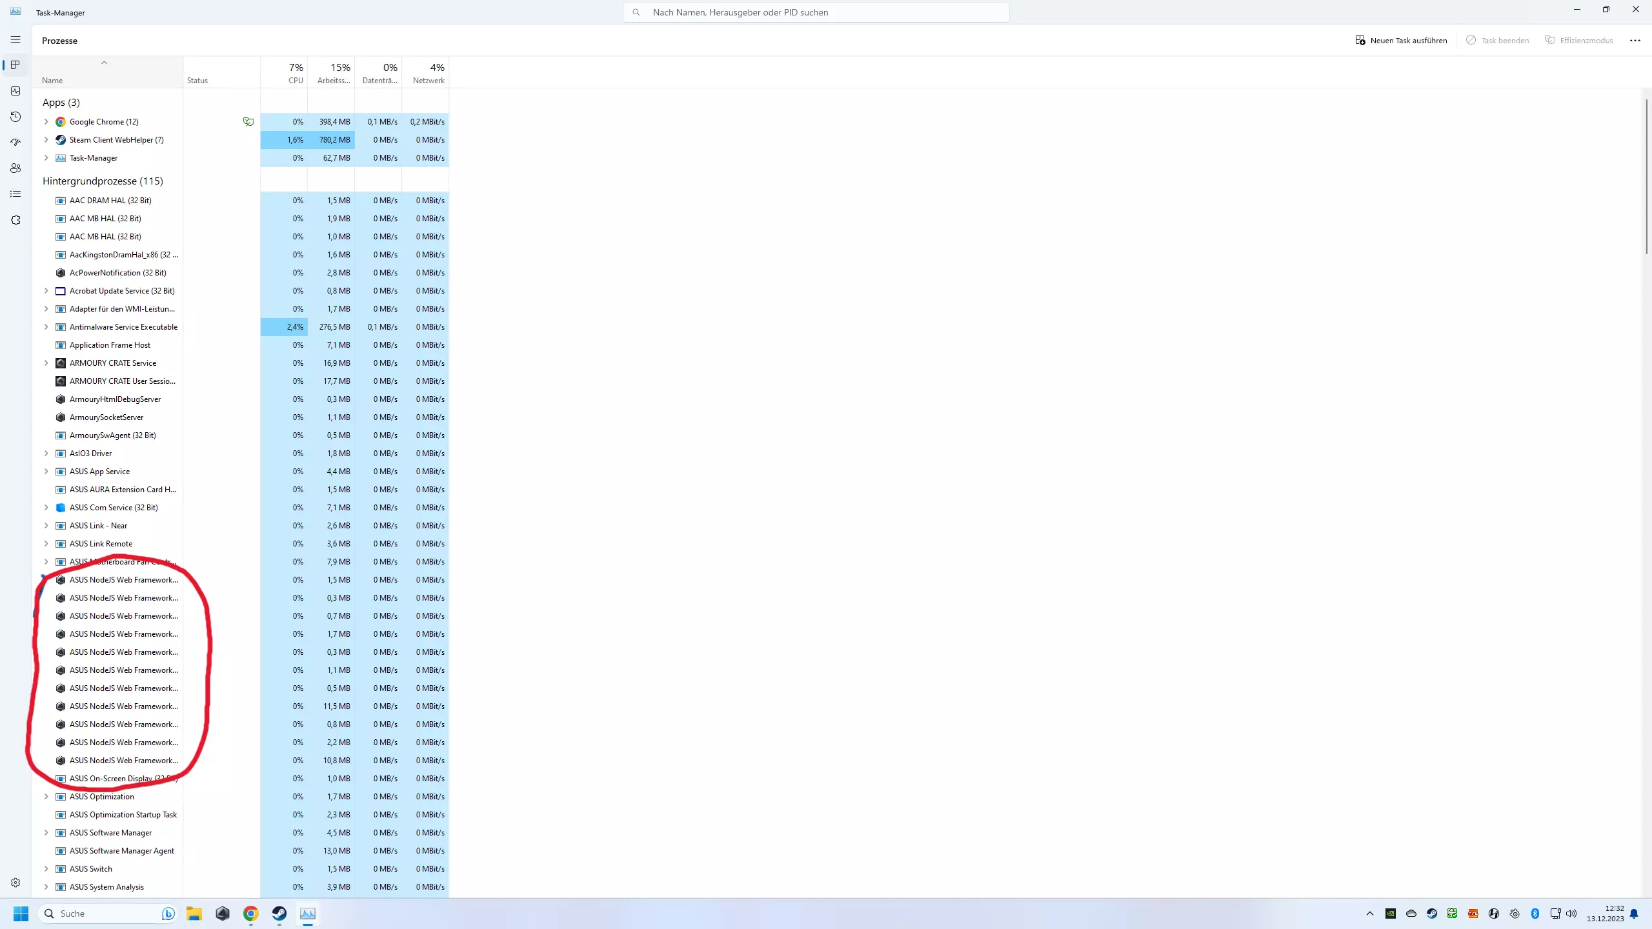Click the Bing chat button in taskbar search
1652x929 pixels.
(168, 914)
